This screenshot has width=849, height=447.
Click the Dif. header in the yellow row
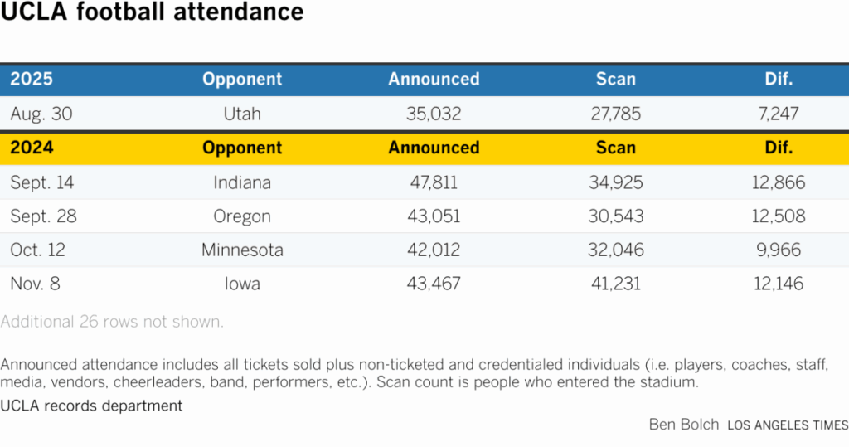point(779,148)
